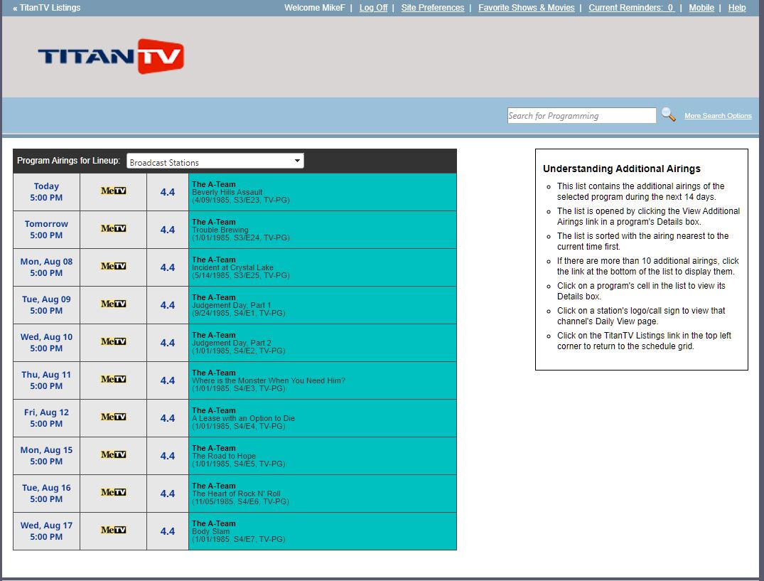Open Favorite Shows & Movies
The image size is (764, 581).
pyautogui.click(x=526, y=8)
